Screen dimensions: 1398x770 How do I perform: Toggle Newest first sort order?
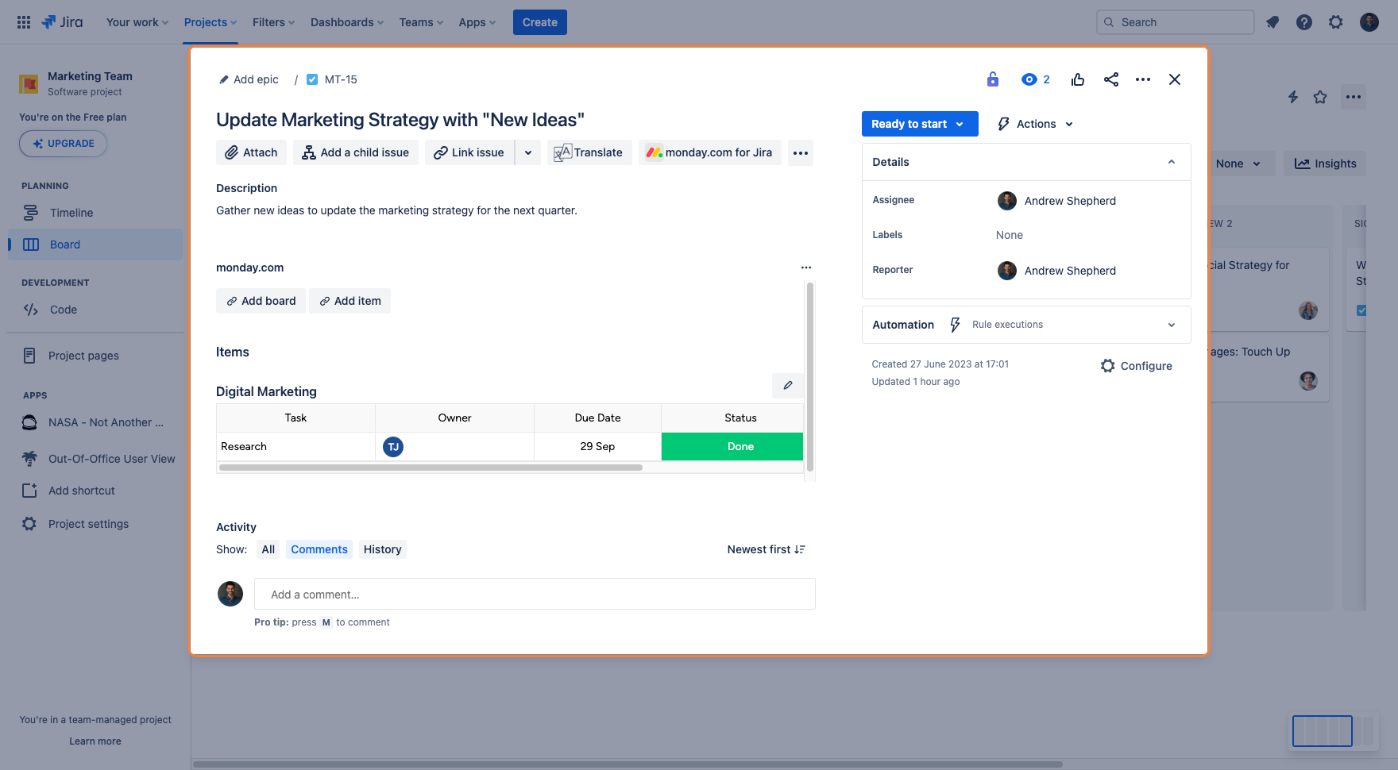click(766, 549)
